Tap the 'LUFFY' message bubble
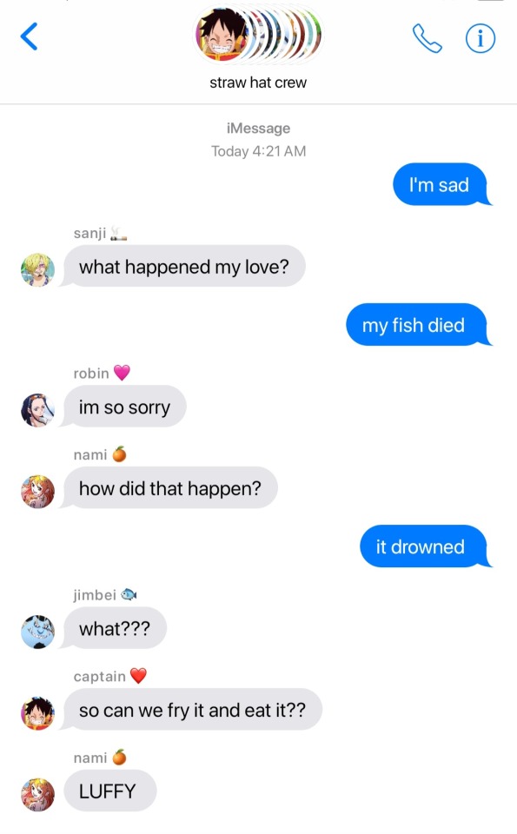Image resolution: width=517 pixels, height=834 pixels. (109, 791)
